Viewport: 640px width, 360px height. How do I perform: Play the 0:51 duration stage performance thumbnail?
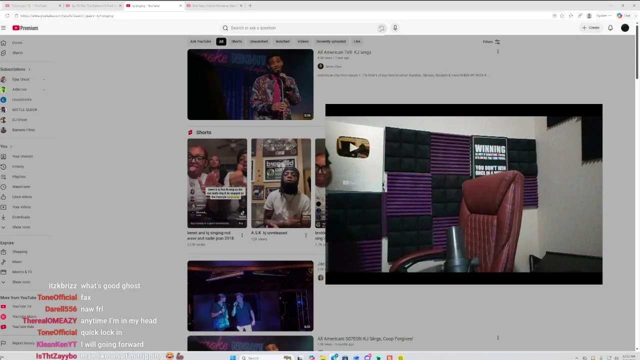[250, 296]
